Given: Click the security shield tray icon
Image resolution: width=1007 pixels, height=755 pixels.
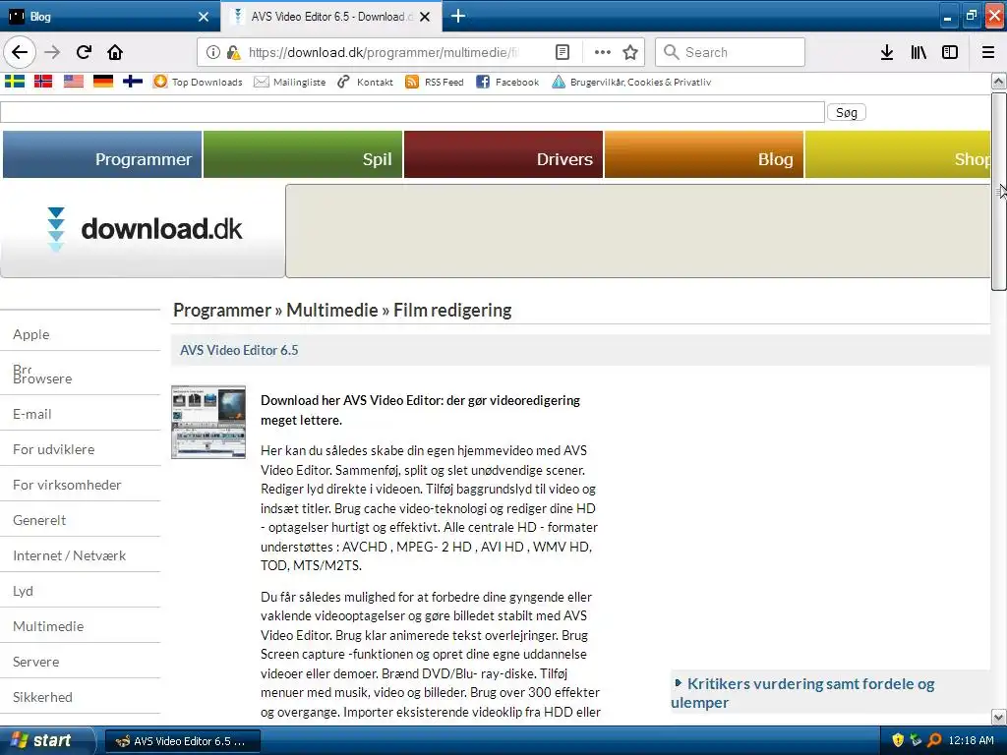Looking at the screenshot, I should pyautogui.click(x=898, y=740).
